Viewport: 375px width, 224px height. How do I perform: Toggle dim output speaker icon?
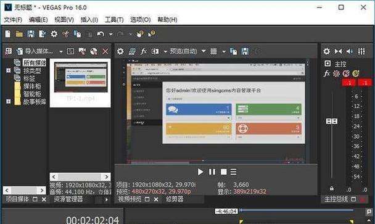350,51
